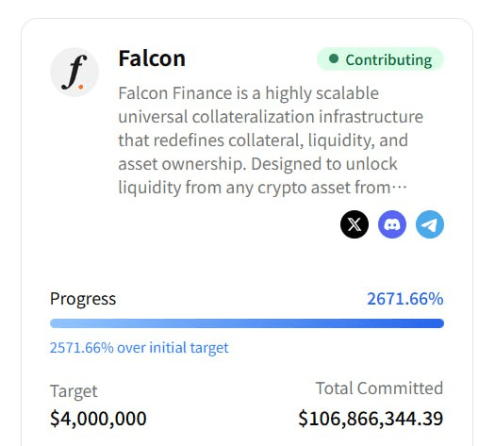Click the right end of the progress bar
495x446 pixels.
tap(439, 323)
